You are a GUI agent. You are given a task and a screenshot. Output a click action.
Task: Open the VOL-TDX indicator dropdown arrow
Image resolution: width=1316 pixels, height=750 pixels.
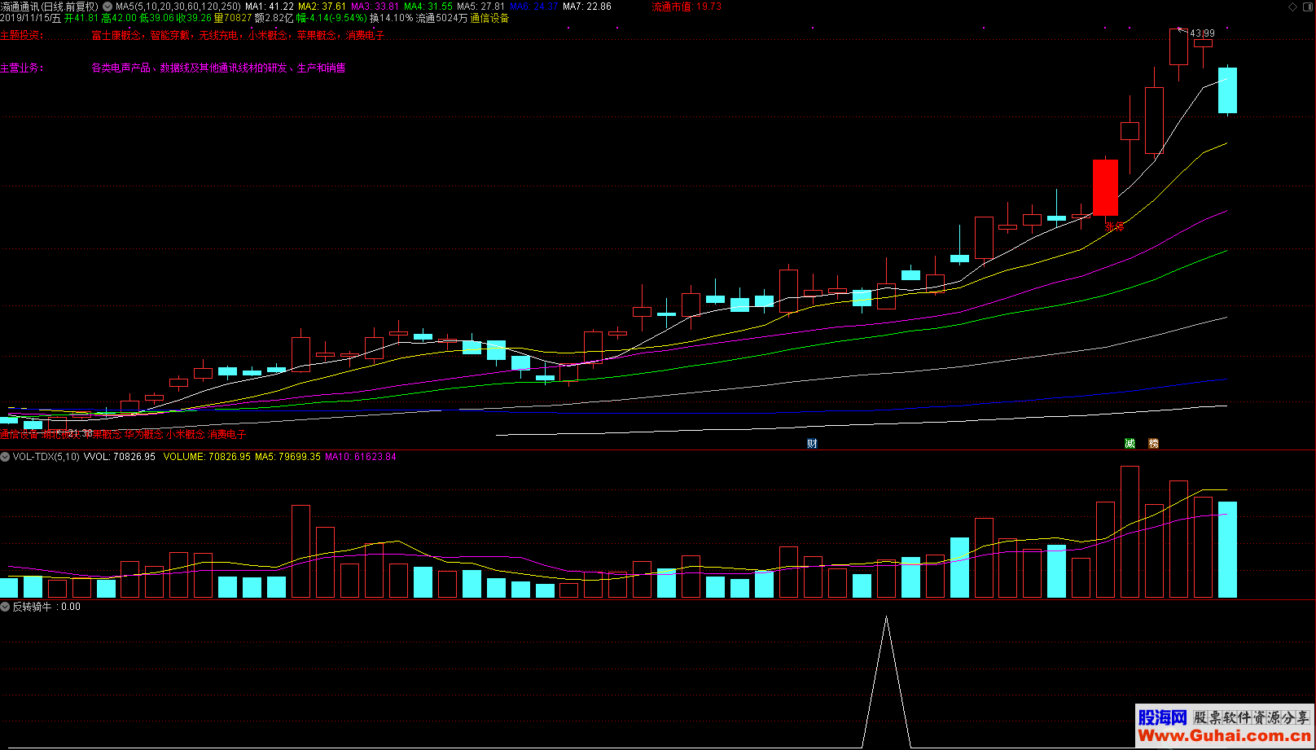tap(5, 457)
